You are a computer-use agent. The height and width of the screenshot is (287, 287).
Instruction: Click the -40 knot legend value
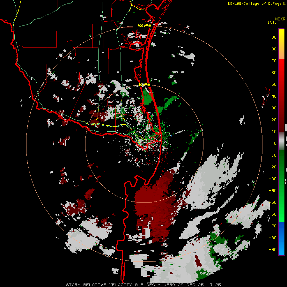(273, 191)
